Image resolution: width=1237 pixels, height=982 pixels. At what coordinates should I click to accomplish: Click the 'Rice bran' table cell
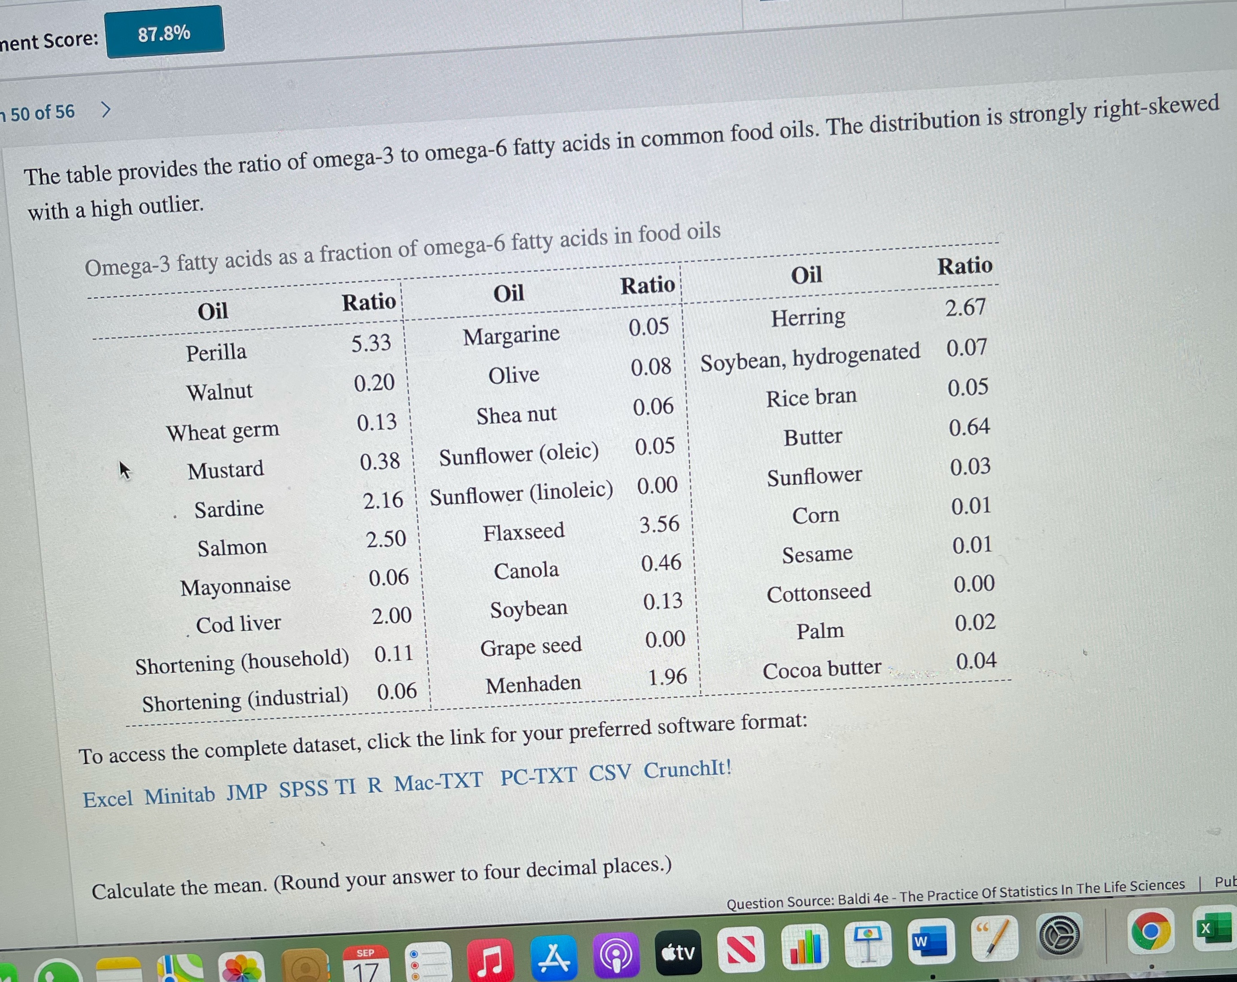812,398
